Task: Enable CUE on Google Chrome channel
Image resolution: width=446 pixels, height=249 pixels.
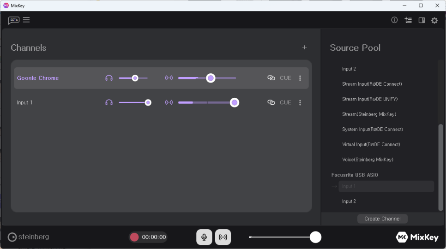Action: tap(286, 78)
